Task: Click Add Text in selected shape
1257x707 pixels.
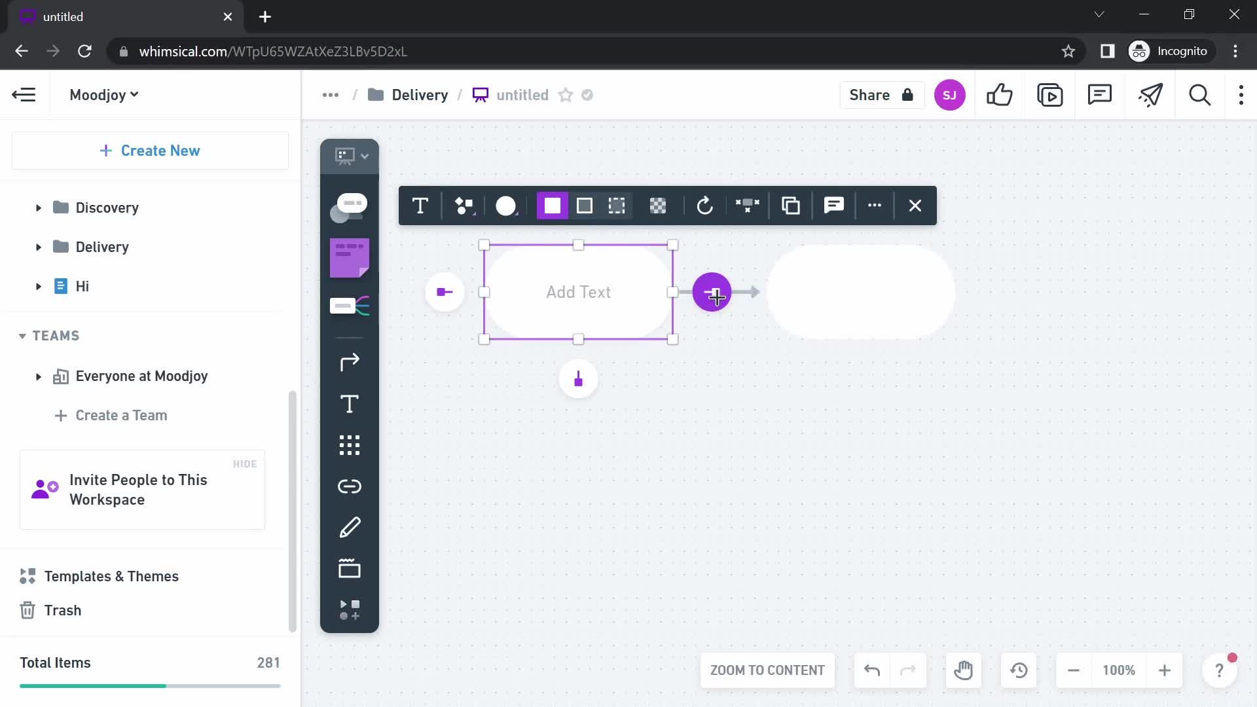Action: click(578, 292)
